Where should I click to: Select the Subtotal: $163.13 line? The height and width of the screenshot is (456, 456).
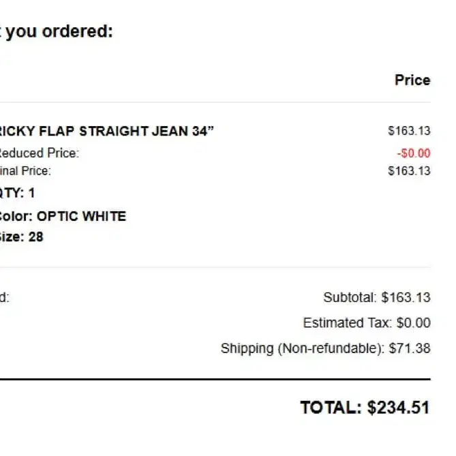(376, 297)
